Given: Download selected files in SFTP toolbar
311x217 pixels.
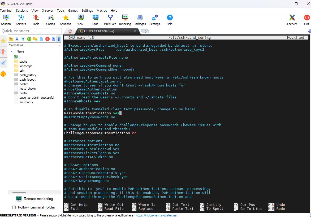Looking at the screenshot, I should tap(17, 39).
